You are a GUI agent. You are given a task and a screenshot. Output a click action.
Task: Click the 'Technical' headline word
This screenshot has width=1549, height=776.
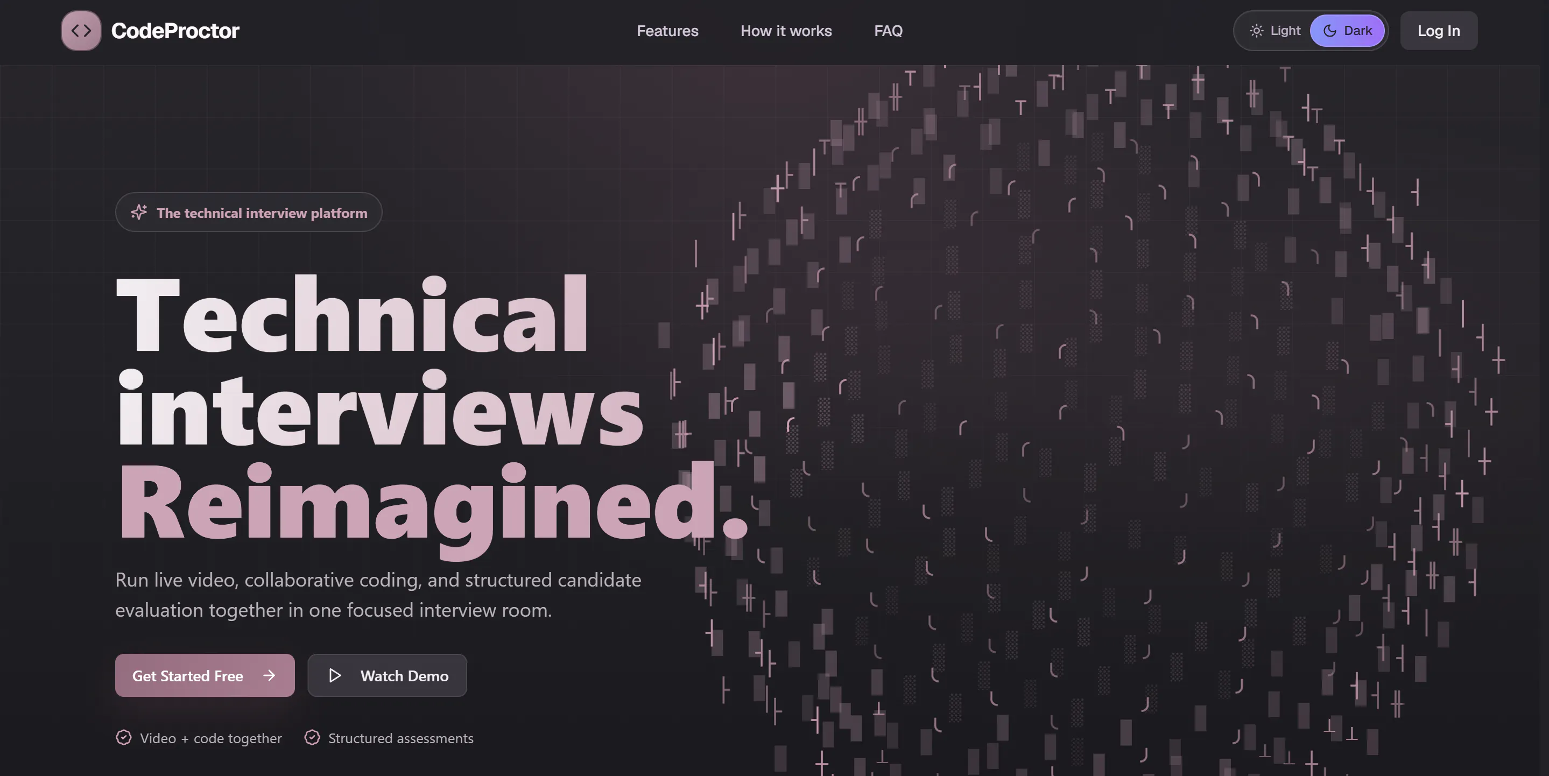[352, 314]
